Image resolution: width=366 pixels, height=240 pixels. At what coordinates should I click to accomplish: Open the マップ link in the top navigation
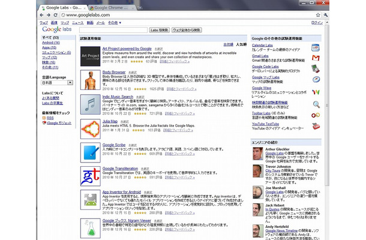[x=65, y=23]
